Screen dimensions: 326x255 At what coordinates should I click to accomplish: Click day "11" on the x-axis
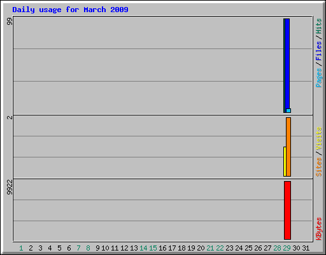point(115,248)
